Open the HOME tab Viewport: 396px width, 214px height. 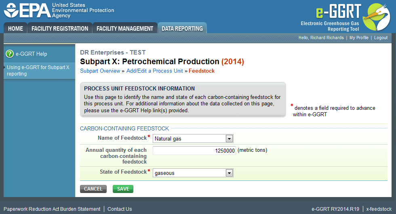click(x=15, y=29)
